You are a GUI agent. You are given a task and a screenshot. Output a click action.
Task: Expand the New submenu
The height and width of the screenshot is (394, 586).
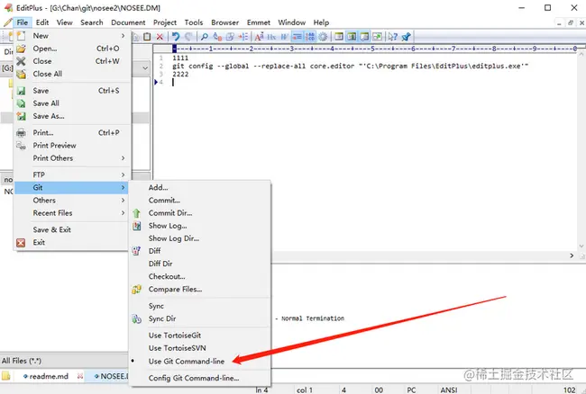(x=71, y=36)
